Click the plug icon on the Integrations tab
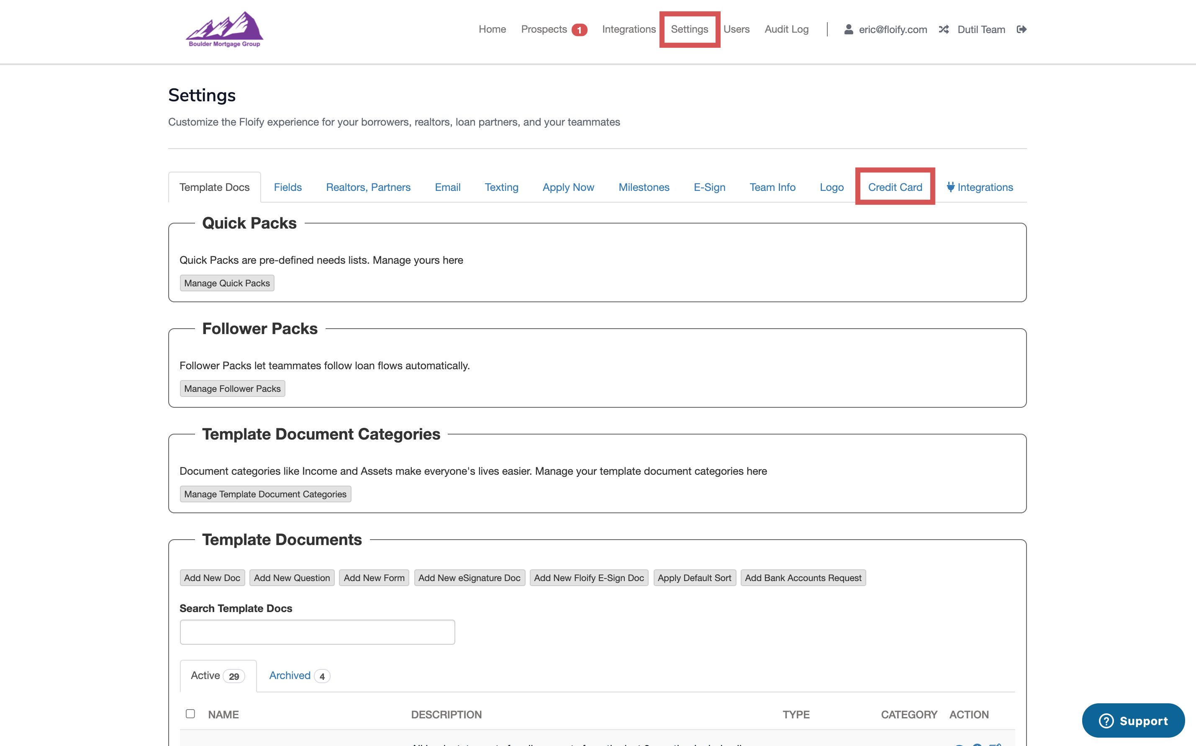The image size is (1196, 746). pyautogui.click(x=950, y=187)
